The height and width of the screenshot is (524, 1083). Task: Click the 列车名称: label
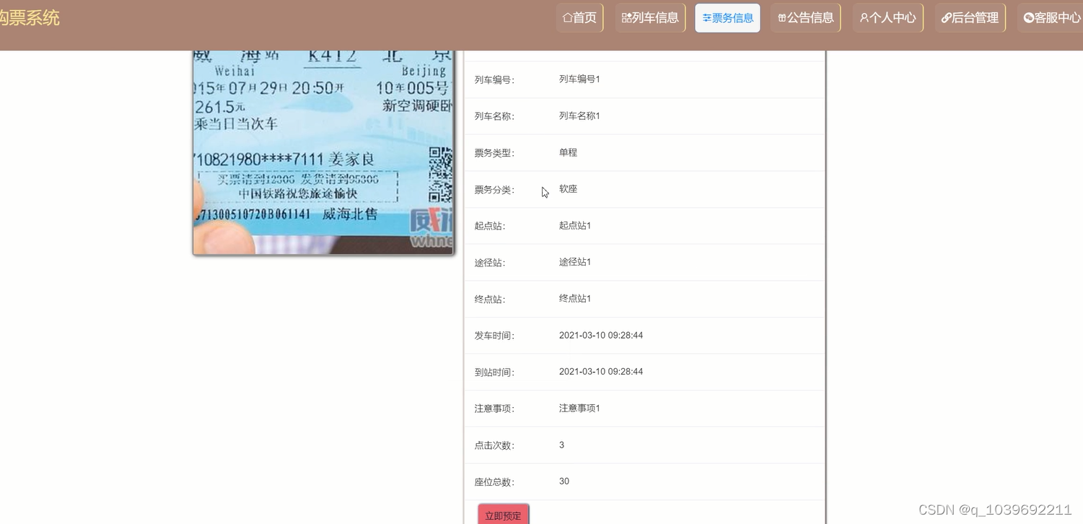click(x=494, y=116)
